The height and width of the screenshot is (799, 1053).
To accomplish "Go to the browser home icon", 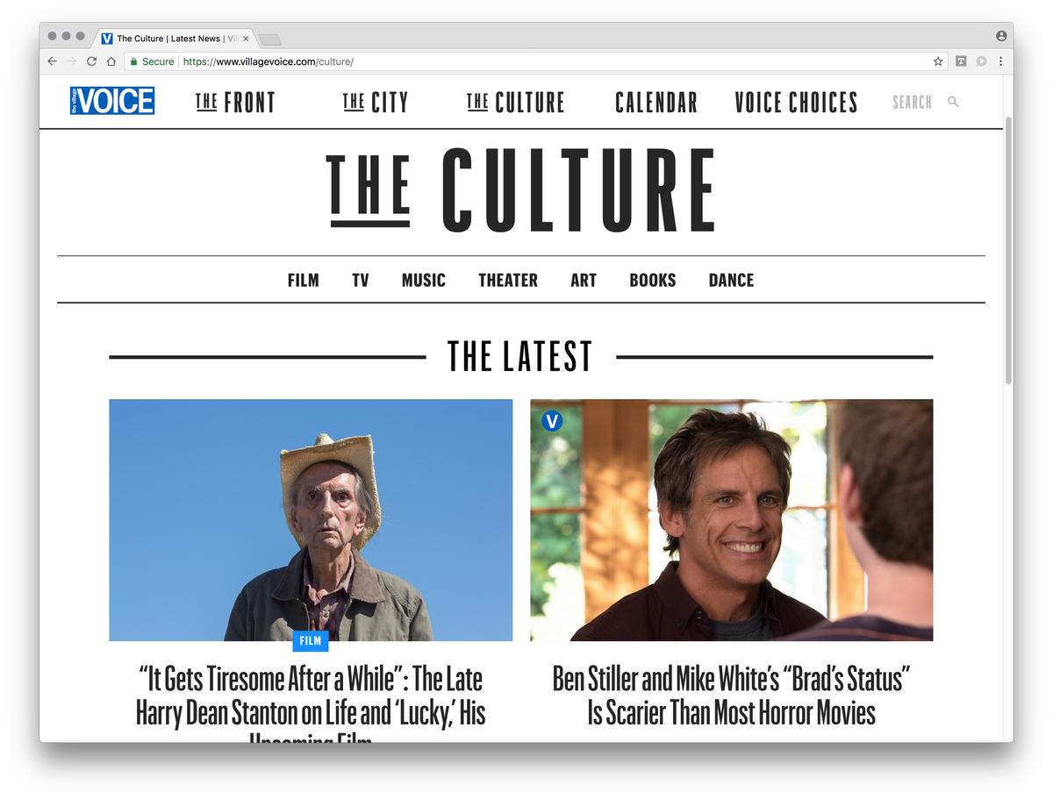I will 111,61.
